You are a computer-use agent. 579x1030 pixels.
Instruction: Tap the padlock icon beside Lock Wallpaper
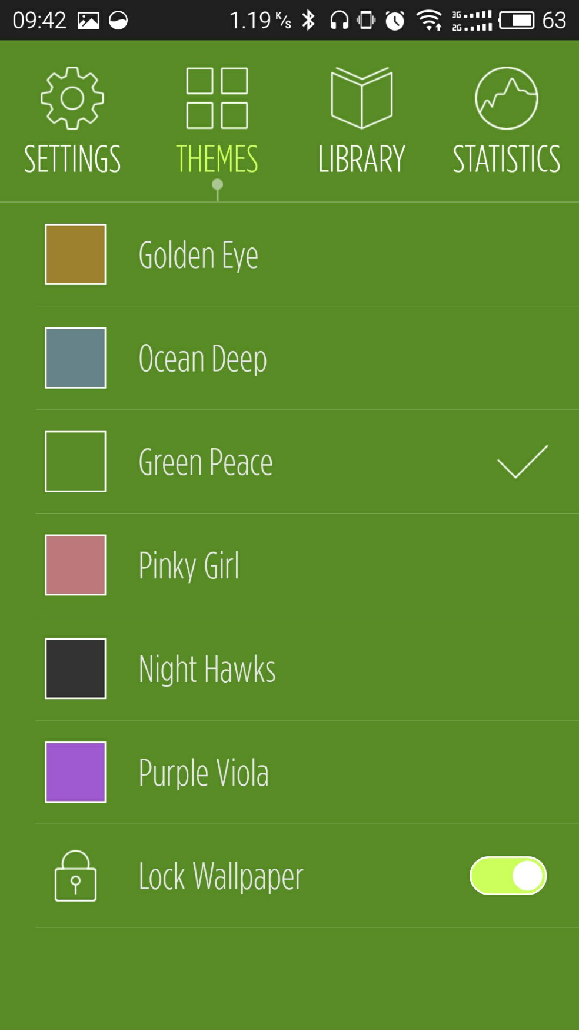point(75,876)
